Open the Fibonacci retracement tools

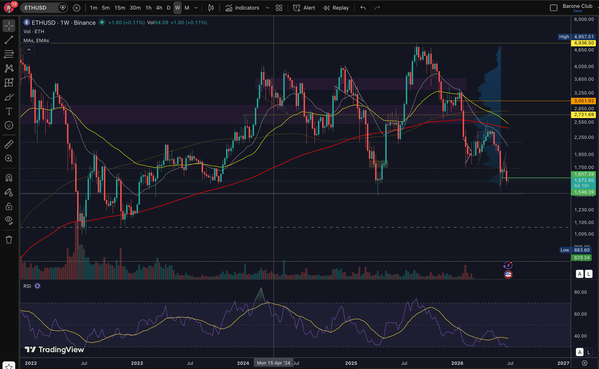[x=9, y=54]
